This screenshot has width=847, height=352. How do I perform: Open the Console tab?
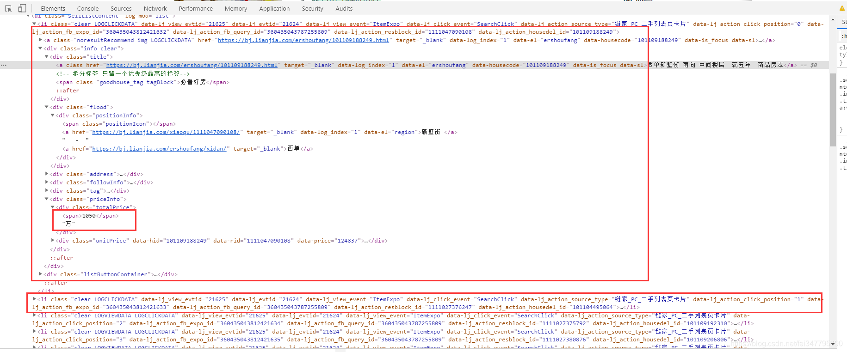pyautogui.click(x=88, y=8)
